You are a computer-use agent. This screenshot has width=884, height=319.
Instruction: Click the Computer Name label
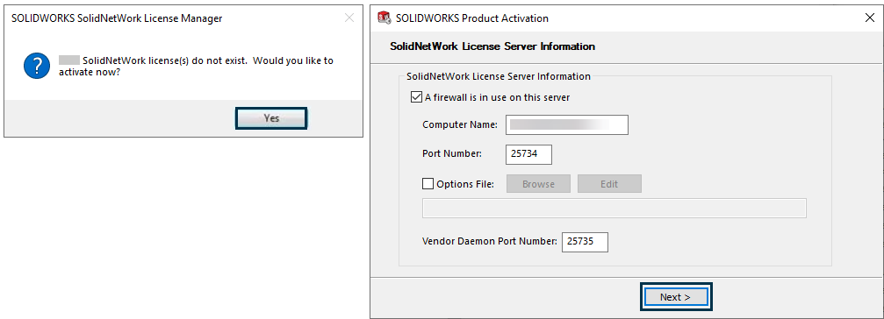coord(459,124)
